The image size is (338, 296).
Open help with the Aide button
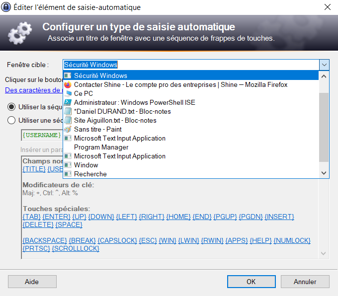tap(32, 282)
